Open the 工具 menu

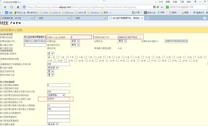tap(182, 2)
